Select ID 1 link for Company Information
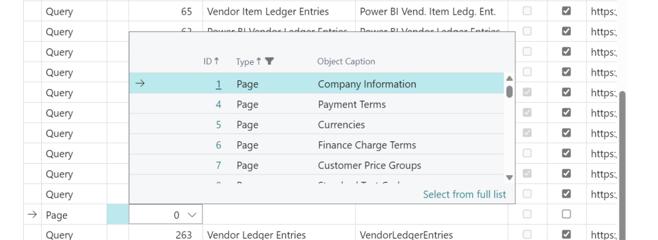The image size is (658, 240). click(218, 84)
